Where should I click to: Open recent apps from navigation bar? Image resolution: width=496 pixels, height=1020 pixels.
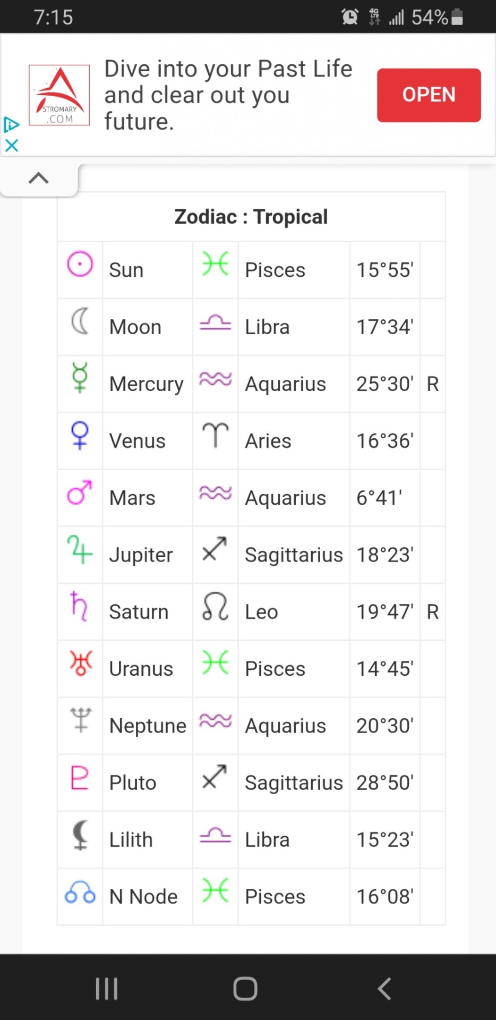click(x=107, y=989)
